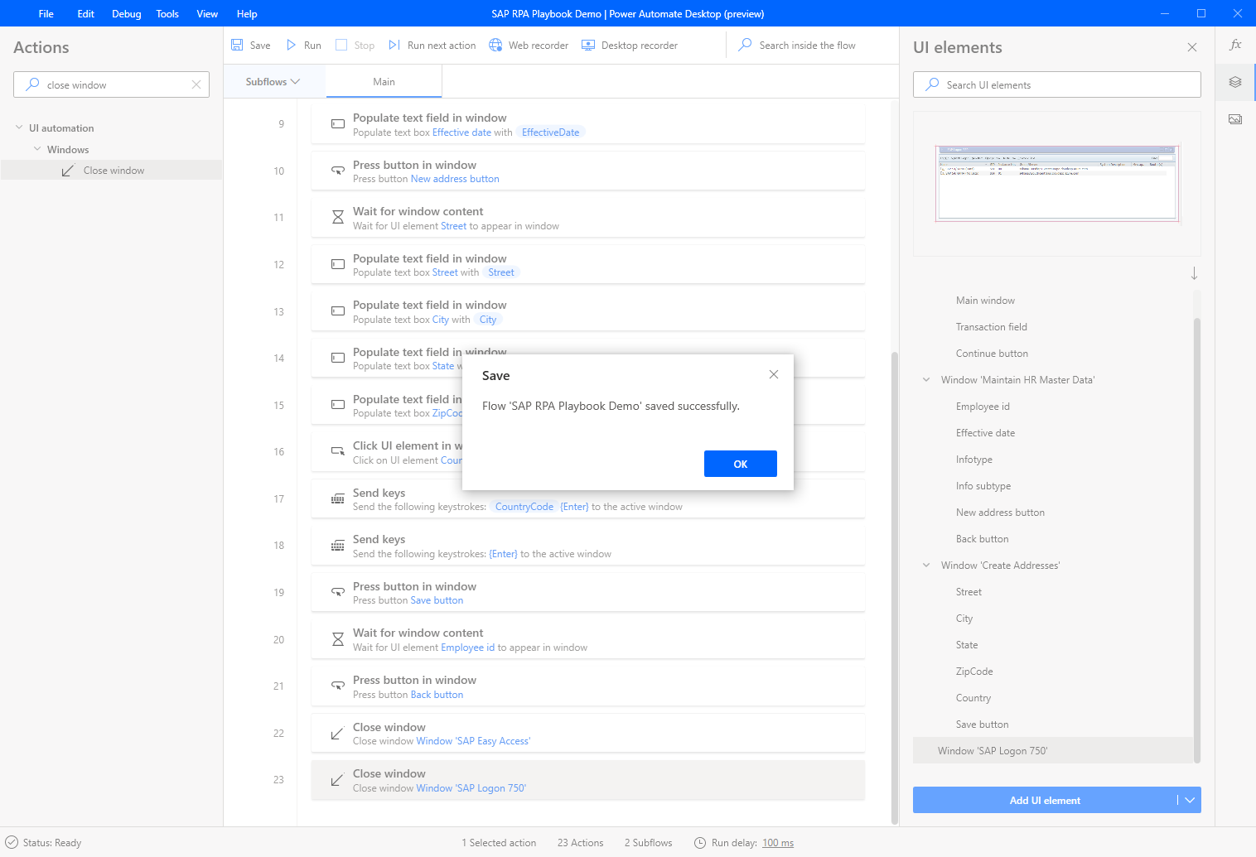
Task: Select the Info subtype UI element
Action: [x=983, y=486]
